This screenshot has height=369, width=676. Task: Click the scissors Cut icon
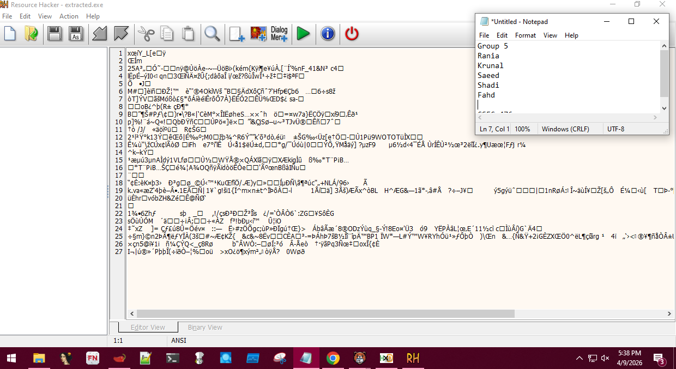click(146, 33)
